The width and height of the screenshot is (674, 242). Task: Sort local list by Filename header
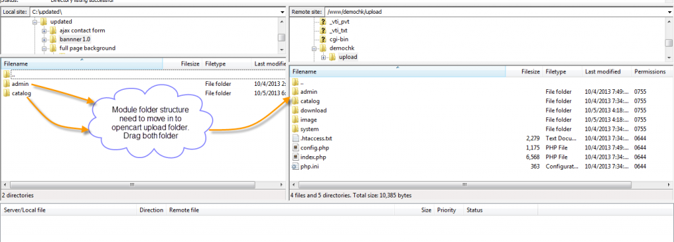point(82,64)
